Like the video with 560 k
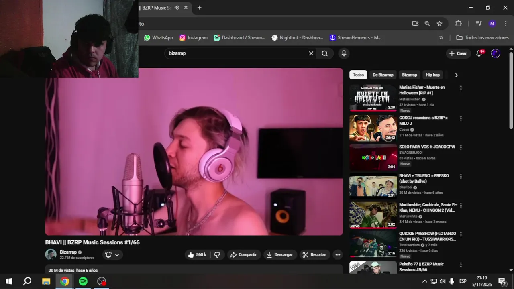This screenshot has width=514, height=289. (197, 255)
